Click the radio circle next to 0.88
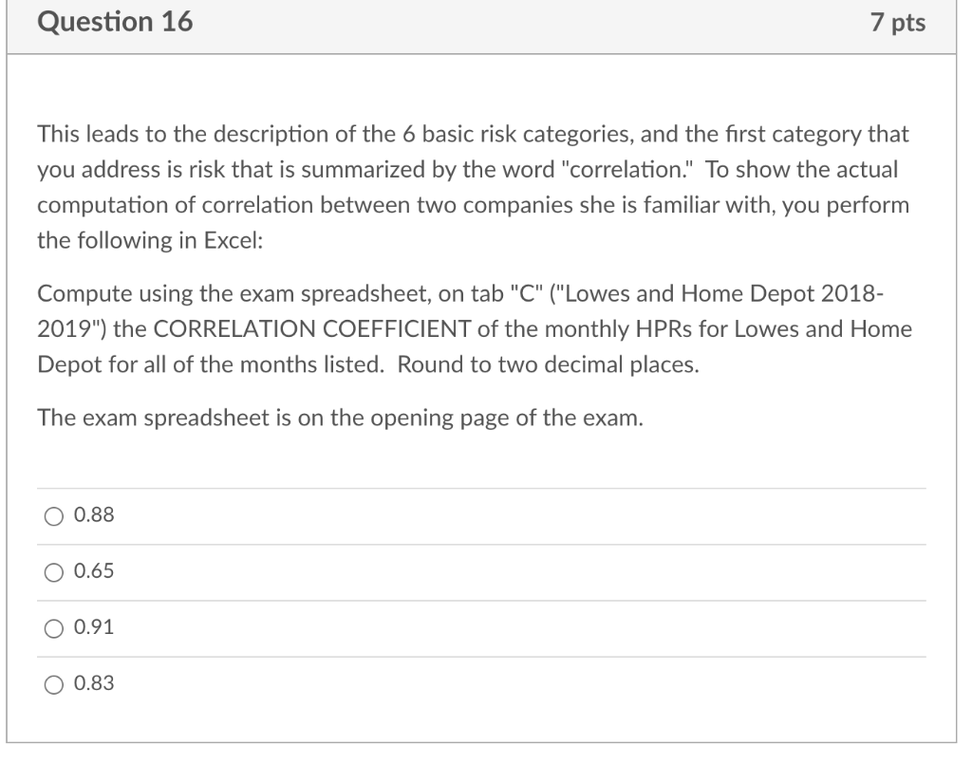Viewport: 972px width, 764px height. [x=54, y=515]
